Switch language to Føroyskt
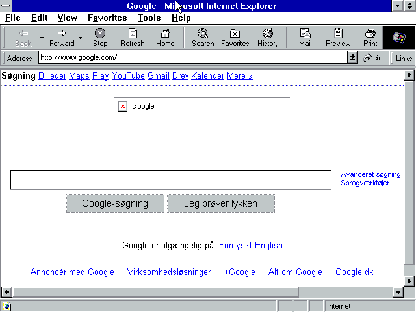Image resolution: width=416 pixels, height=312 pixels. point(235,246)
